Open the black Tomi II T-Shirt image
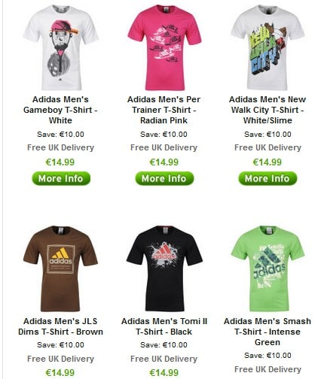The image size is (324, 379). click(x=164, y=268)
